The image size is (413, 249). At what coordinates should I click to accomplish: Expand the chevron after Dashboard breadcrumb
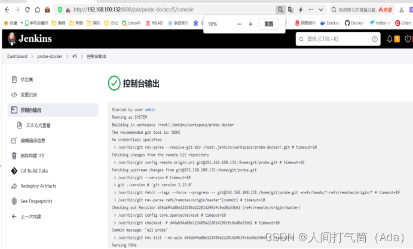32,56
